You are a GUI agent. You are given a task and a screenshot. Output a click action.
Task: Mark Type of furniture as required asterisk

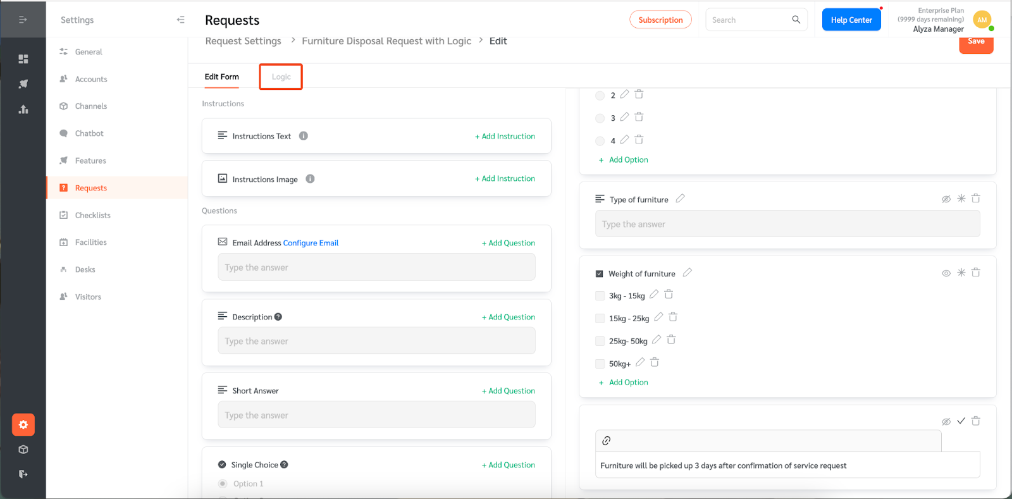961,199
